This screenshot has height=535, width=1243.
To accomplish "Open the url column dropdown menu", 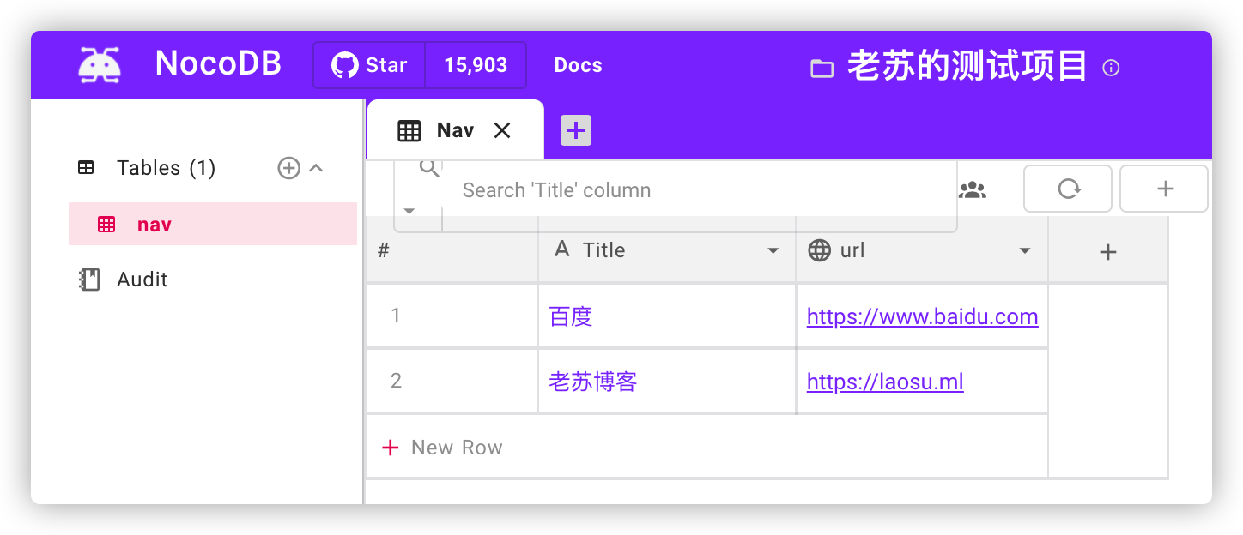I will 1024,251.
